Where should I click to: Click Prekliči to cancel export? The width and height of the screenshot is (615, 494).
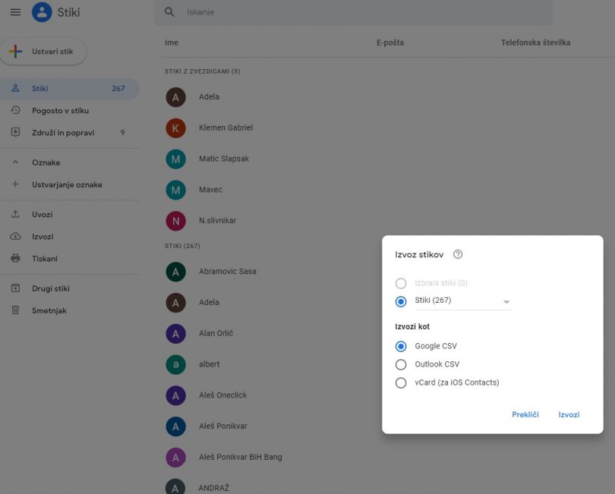(x=525, y=414)
